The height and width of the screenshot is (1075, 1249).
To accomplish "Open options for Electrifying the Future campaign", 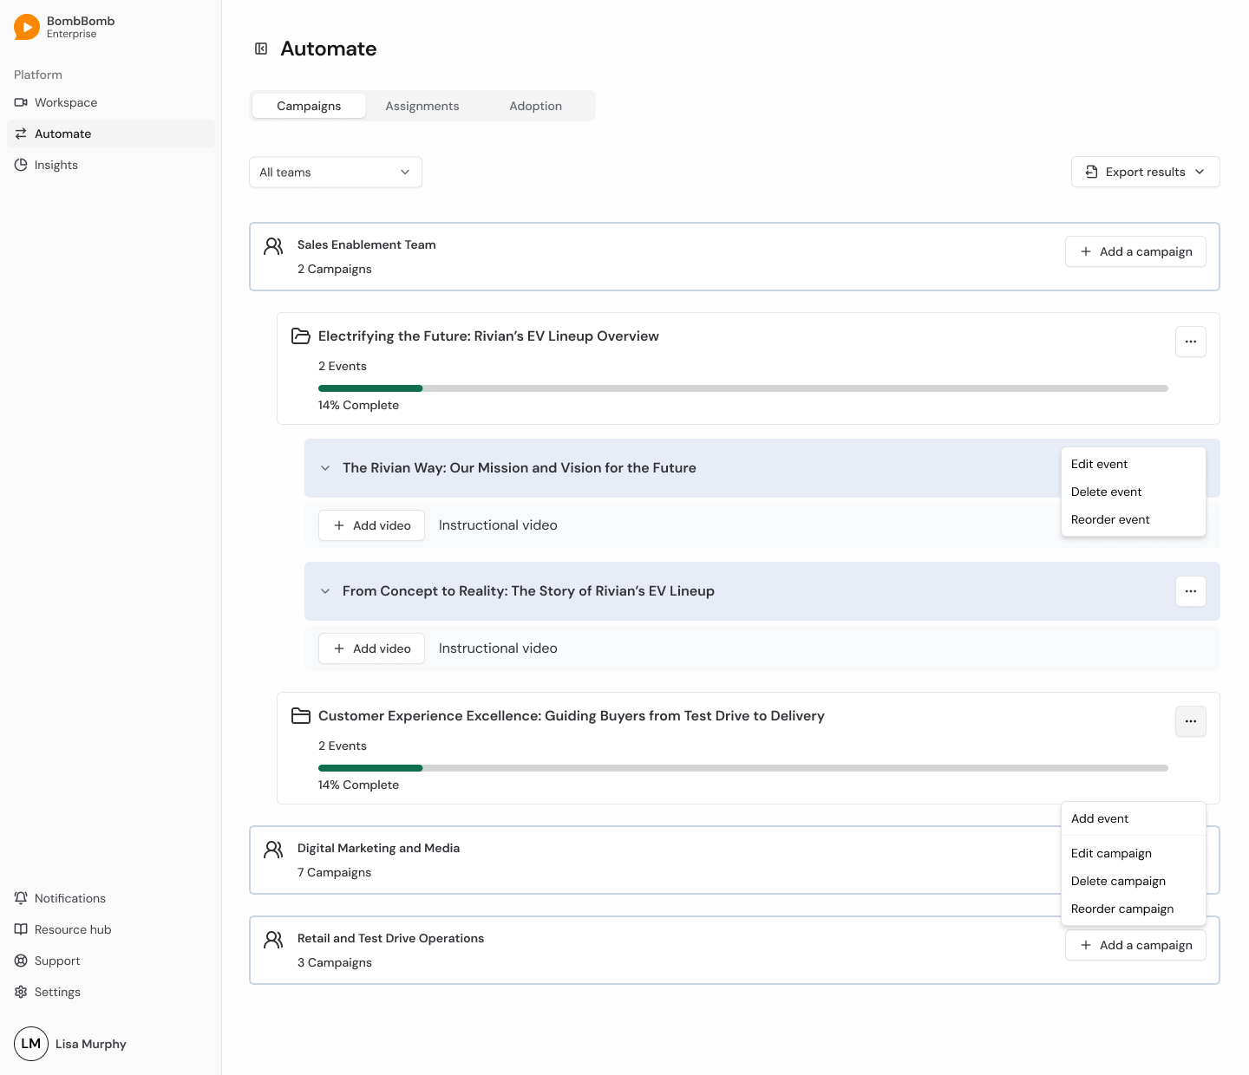I will 1190,342.
